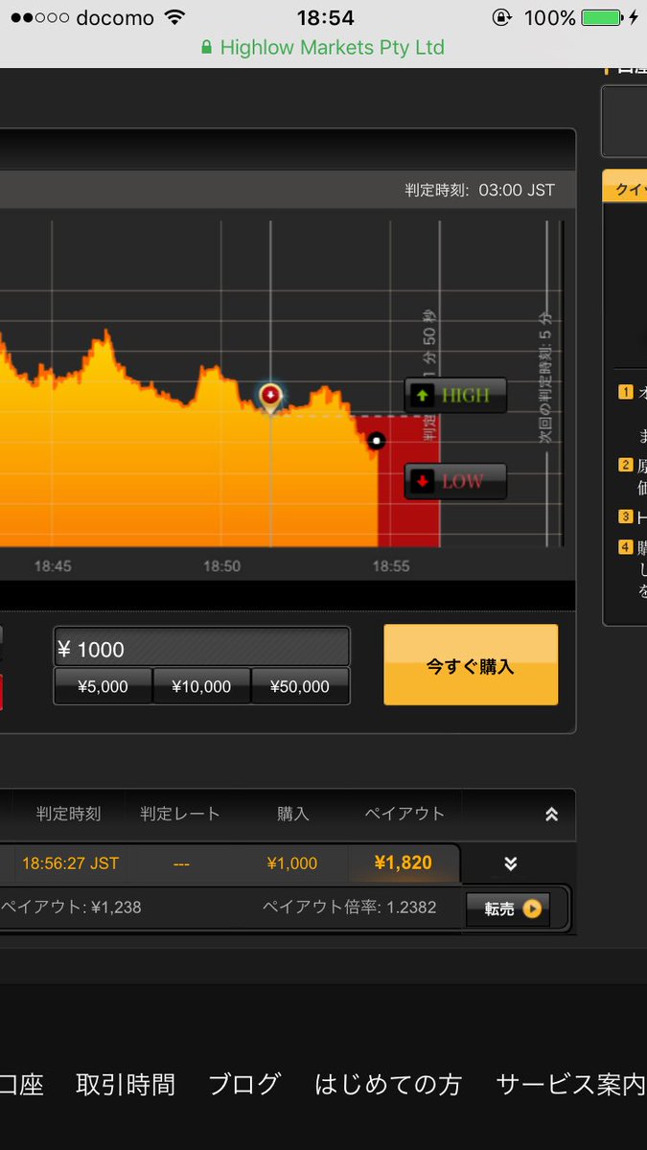647x1150 pixels.
Task: Click the ¥1,000 purchase amount cell
Action: (x=292, y=863)
